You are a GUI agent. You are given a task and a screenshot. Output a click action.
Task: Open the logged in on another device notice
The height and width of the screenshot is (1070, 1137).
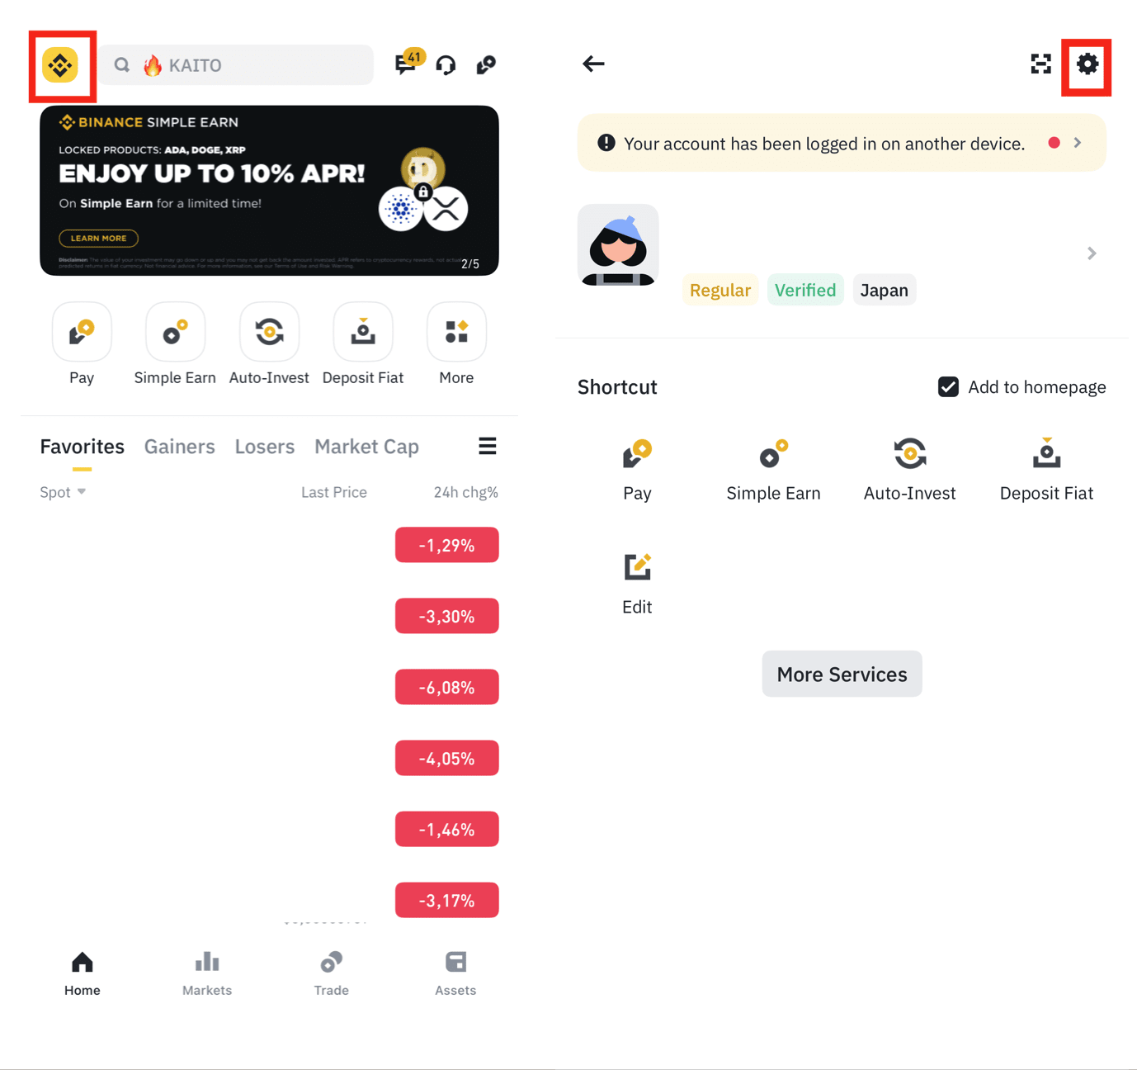[842, 143]
